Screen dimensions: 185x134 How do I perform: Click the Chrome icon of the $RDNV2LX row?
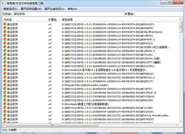click(5, 43)
